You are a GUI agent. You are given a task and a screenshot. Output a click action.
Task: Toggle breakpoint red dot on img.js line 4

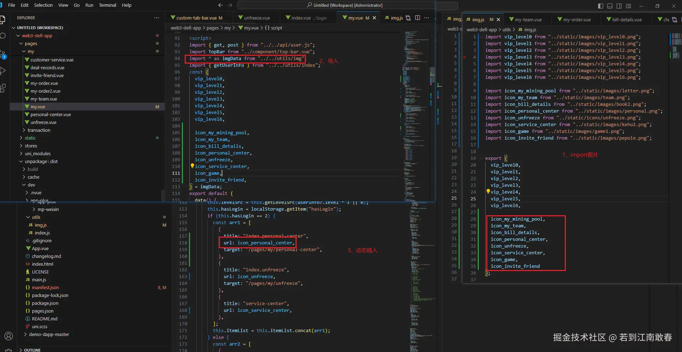pos(465,57)
